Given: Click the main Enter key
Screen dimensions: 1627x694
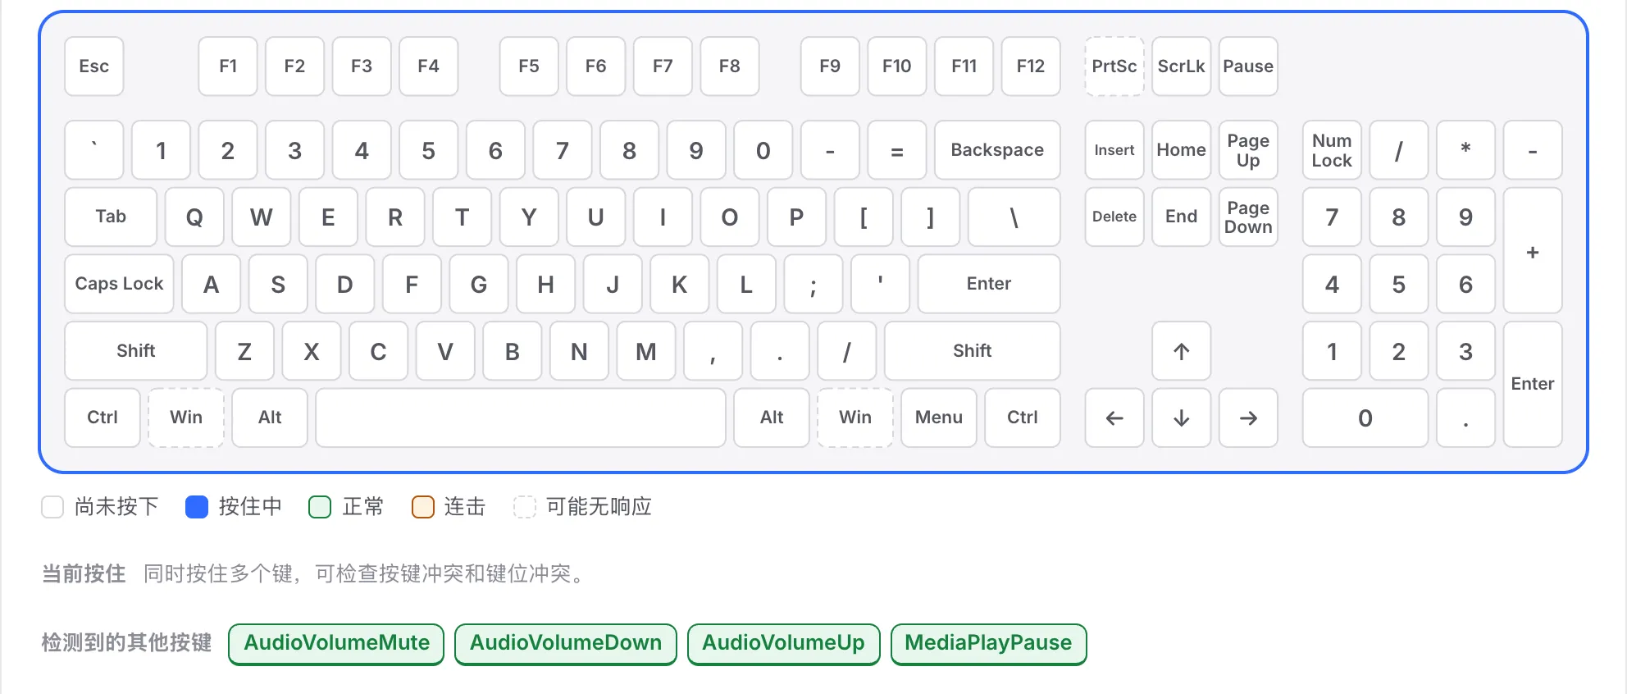Looking at the screenshot, I should click(989, 284).
